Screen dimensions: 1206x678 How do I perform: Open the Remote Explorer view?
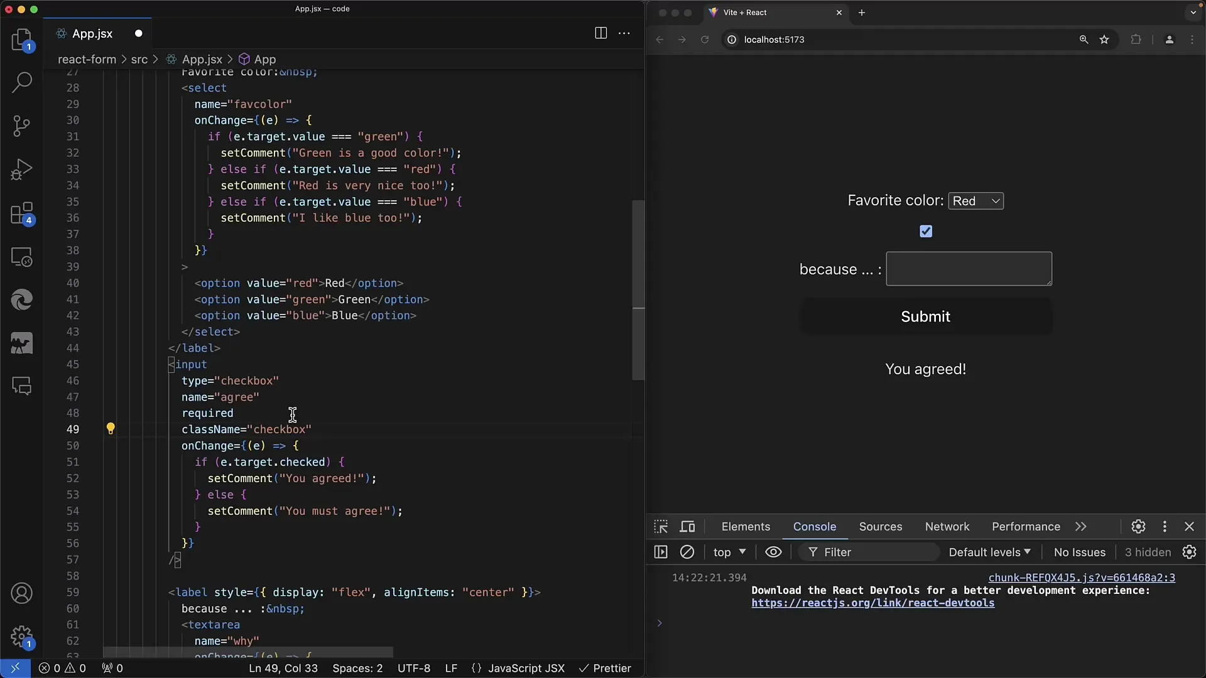coord(22,257)
